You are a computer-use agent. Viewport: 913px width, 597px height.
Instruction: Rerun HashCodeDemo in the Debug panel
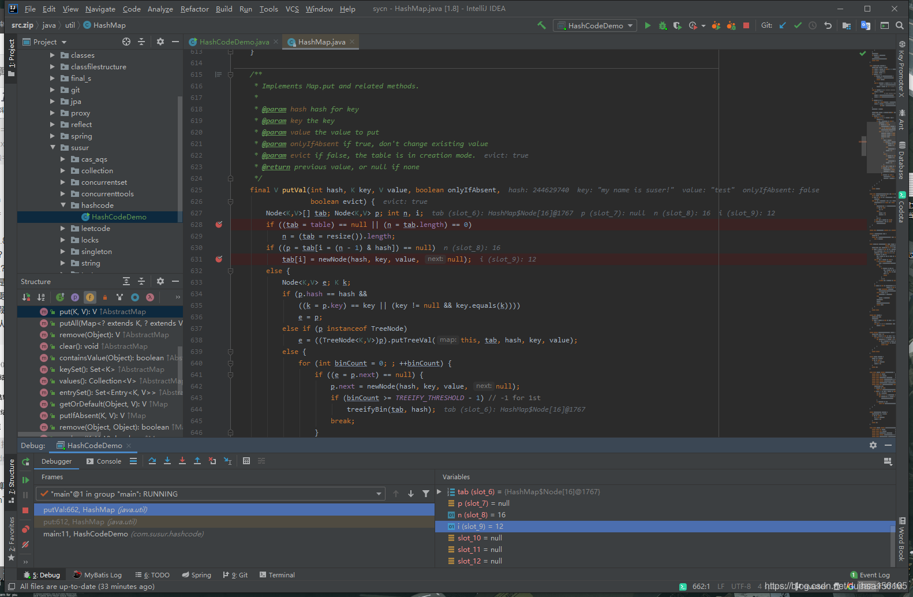(25, 462)
